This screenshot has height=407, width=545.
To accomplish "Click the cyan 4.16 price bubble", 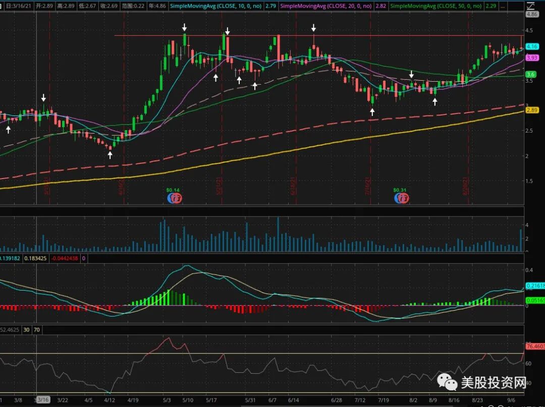I will pos(532,46).
